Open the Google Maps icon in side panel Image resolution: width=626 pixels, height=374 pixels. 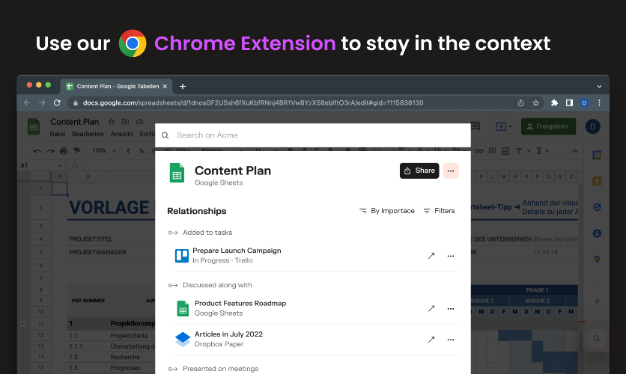click(597, 260)
